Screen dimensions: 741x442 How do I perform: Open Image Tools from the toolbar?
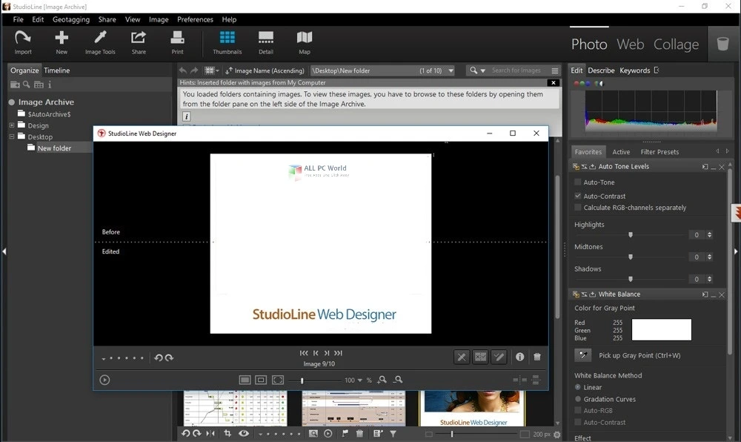(100, 42)
